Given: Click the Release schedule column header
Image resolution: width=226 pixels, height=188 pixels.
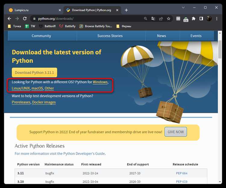Looking at the screenshot, I should coord(185,164).
